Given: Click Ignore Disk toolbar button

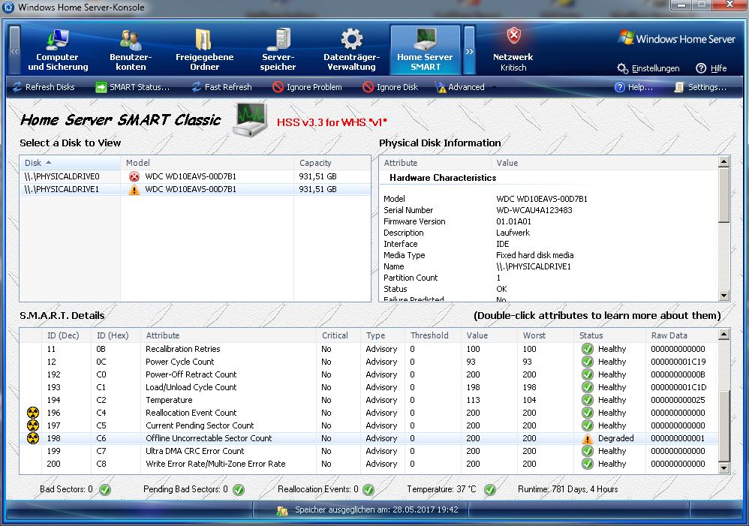Looking at the screenshot, I should pos(390,87).
